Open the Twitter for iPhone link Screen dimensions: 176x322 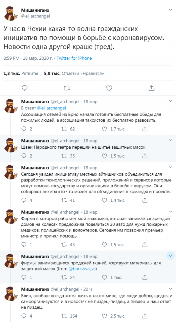coord(74,58)
